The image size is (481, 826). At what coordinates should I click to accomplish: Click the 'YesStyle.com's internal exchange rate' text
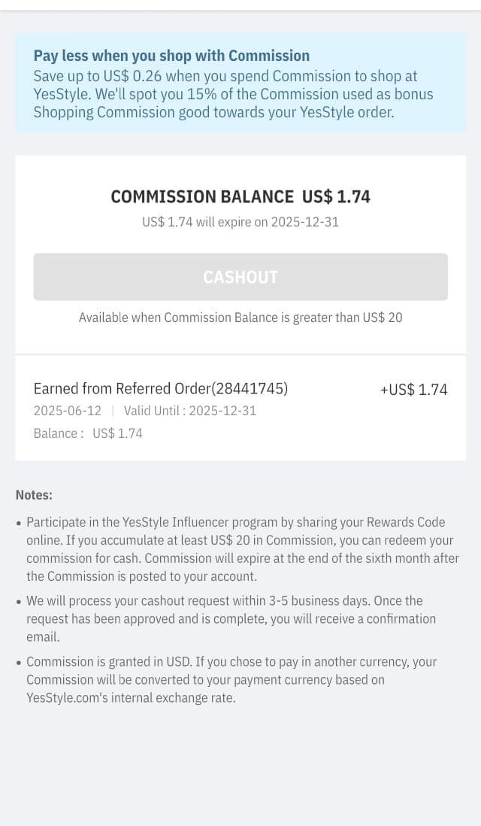131,697
